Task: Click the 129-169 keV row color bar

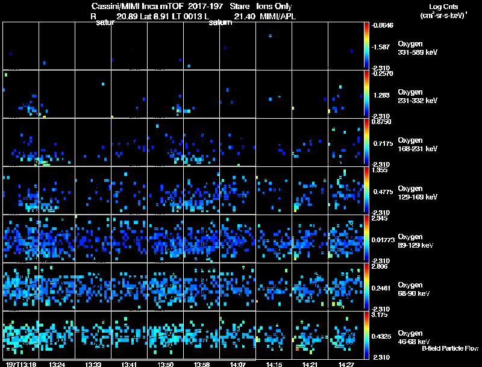Action: coord(366,190)
